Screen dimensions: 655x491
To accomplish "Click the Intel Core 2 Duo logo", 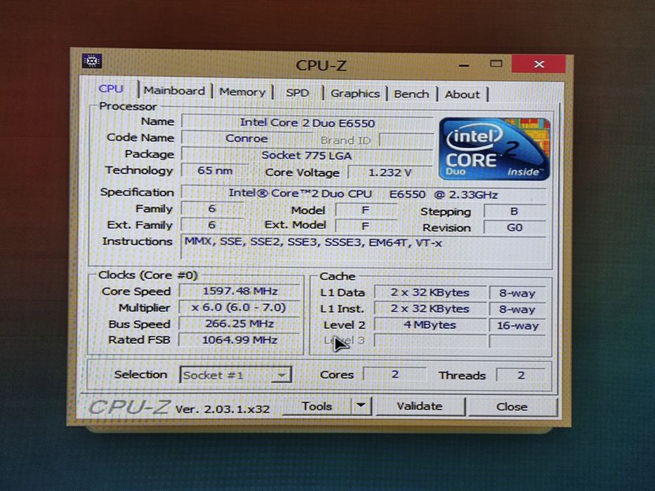I will tap(495, 149).
